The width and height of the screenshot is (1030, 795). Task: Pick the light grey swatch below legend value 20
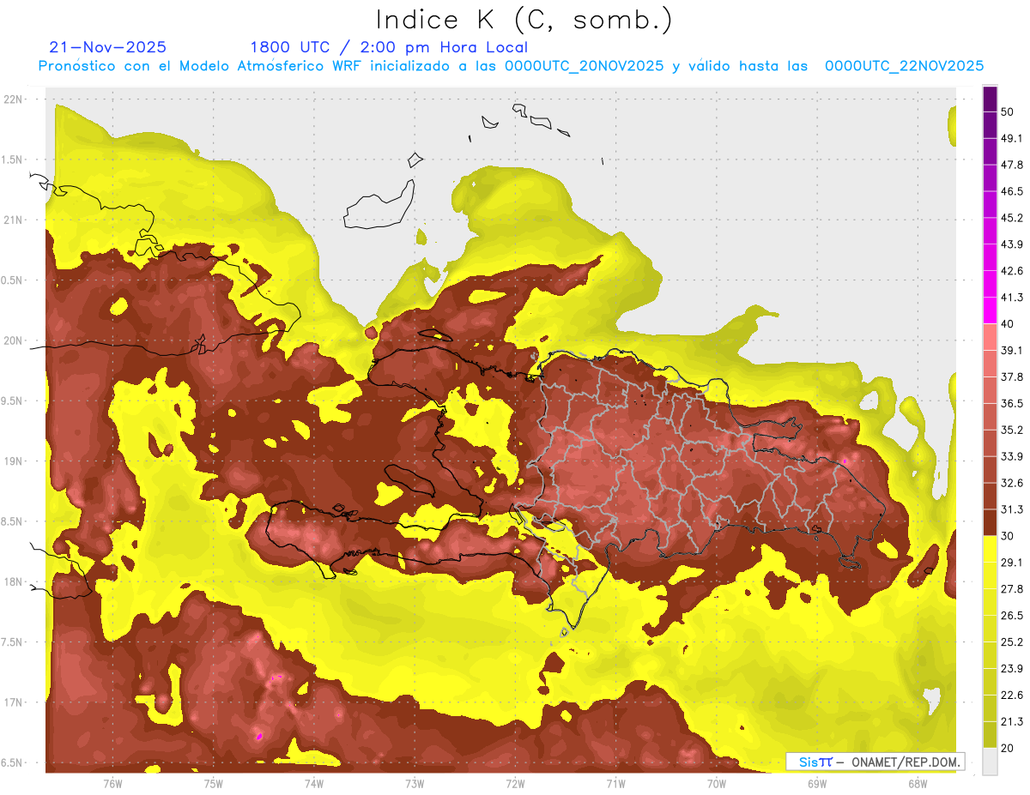pos(991,762)
